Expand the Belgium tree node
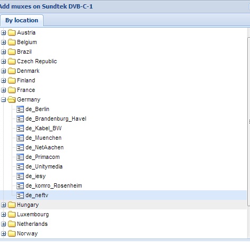The image size is (250, 245). 3,43
